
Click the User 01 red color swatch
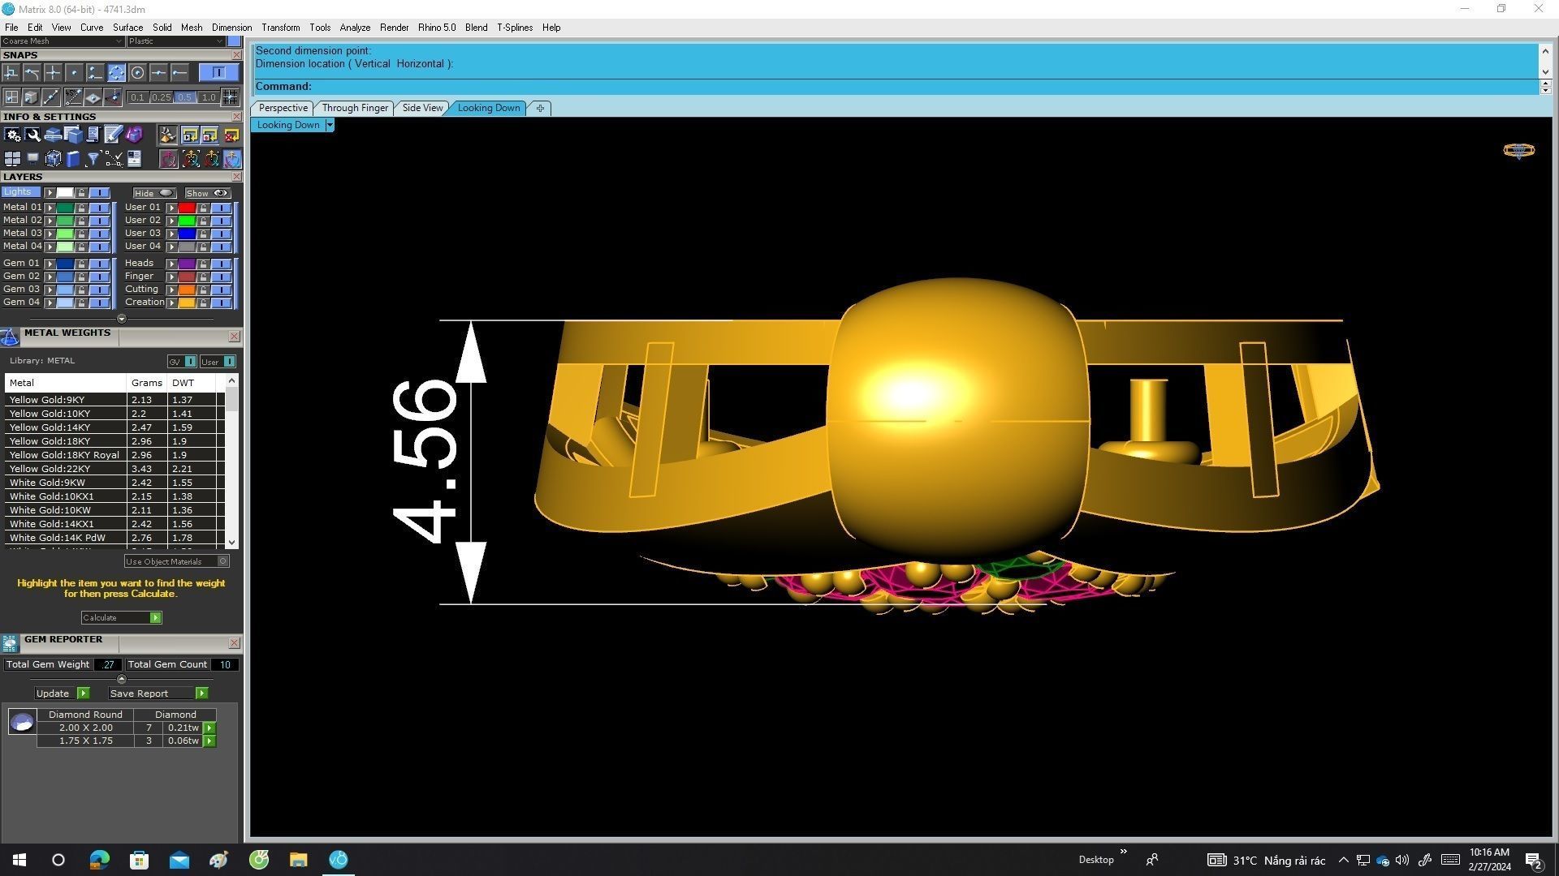(x=187, y=208)
